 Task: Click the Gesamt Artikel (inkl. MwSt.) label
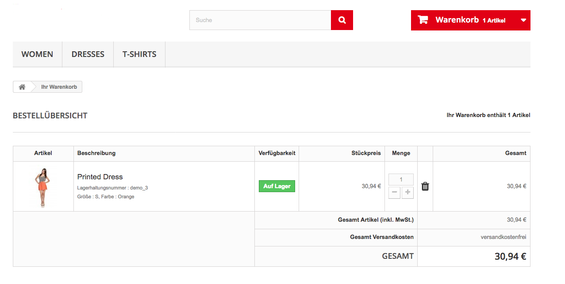[x=376, y=220]
